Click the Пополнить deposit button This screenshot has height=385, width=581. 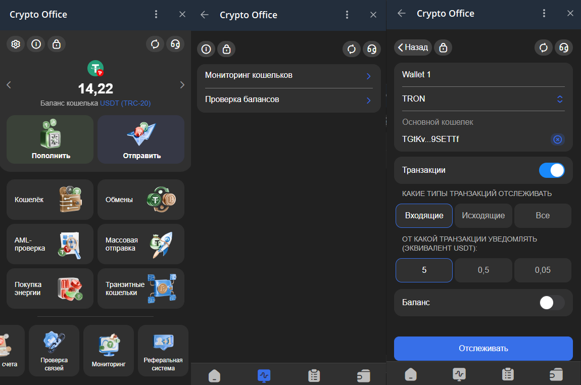(50, 139)
